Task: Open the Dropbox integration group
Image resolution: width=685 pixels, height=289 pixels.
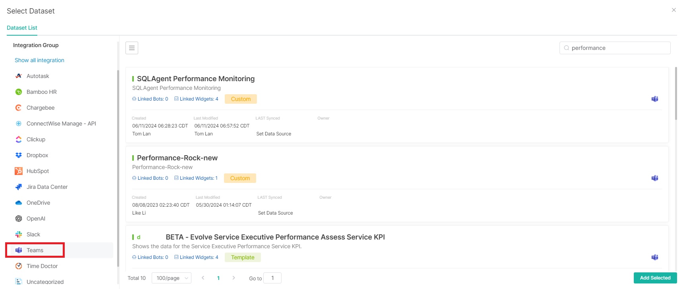Action: (x=37, y=155)
